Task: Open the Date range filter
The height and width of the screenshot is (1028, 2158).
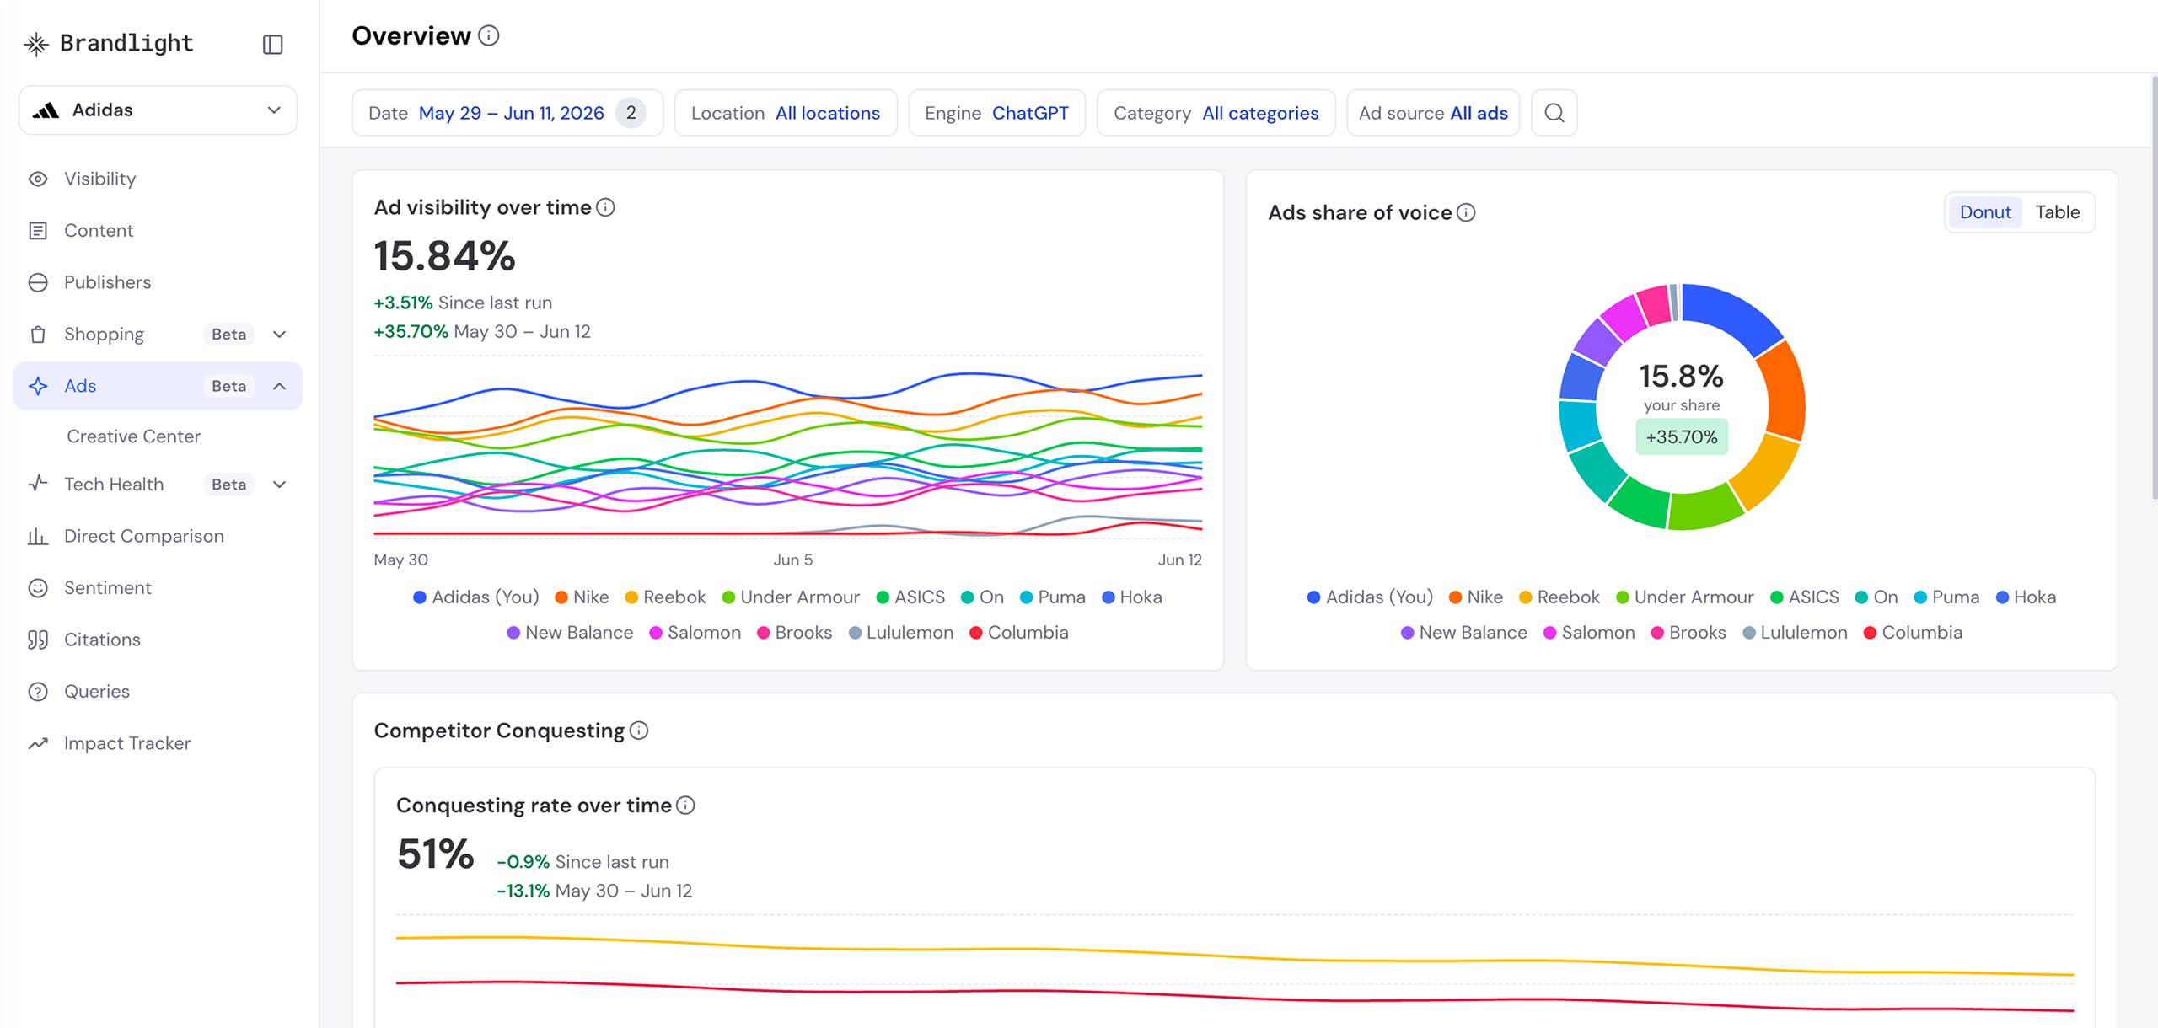Action: click(507, 113)
